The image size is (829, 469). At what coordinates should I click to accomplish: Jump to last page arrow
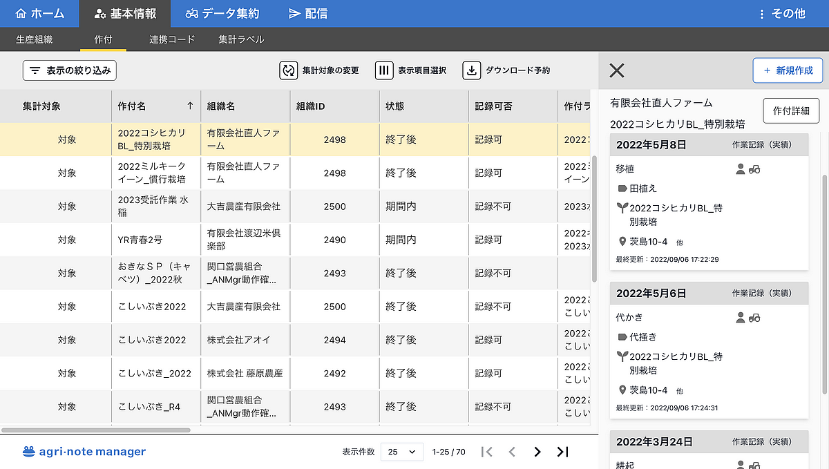[x=562, y=452]
